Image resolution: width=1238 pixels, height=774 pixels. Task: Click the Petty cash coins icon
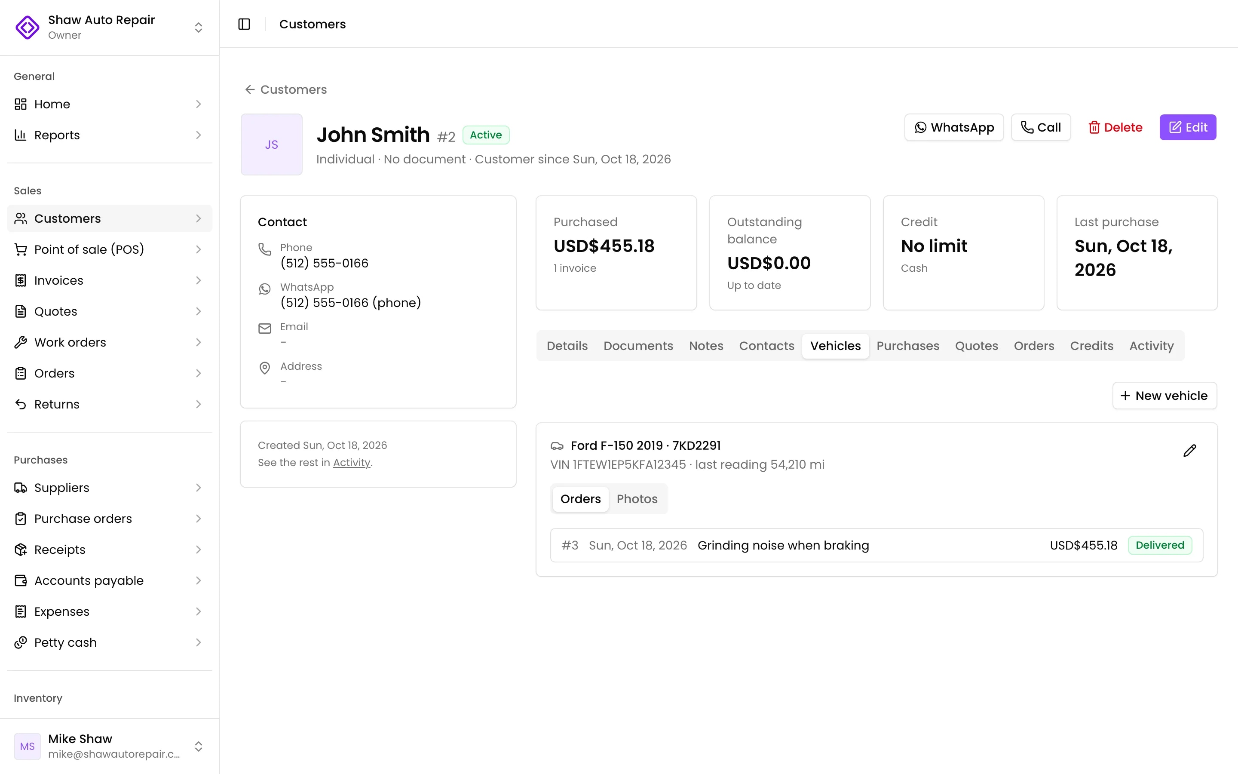pos(21,642)
